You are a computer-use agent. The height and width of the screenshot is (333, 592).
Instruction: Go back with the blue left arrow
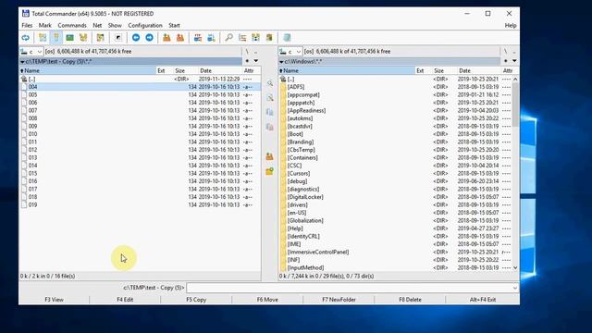[x=136, y=38]
